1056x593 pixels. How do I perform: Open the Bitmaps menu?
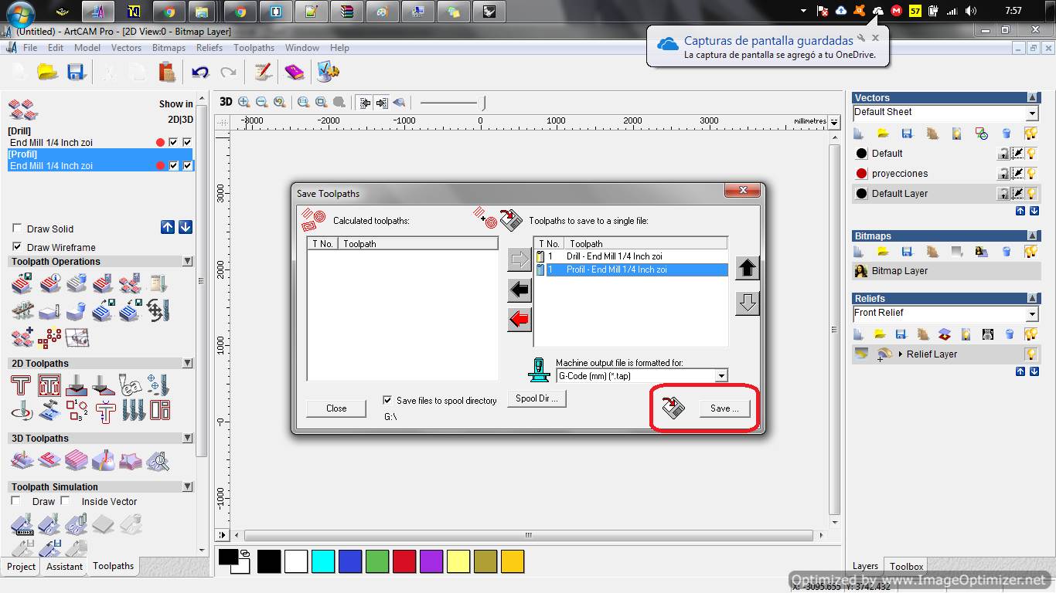coord(169,48)
